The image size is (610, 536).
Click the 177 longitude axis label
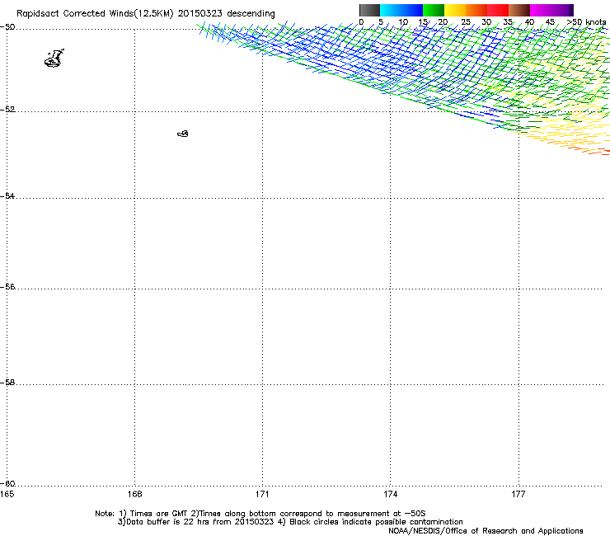tap(518, 494)
